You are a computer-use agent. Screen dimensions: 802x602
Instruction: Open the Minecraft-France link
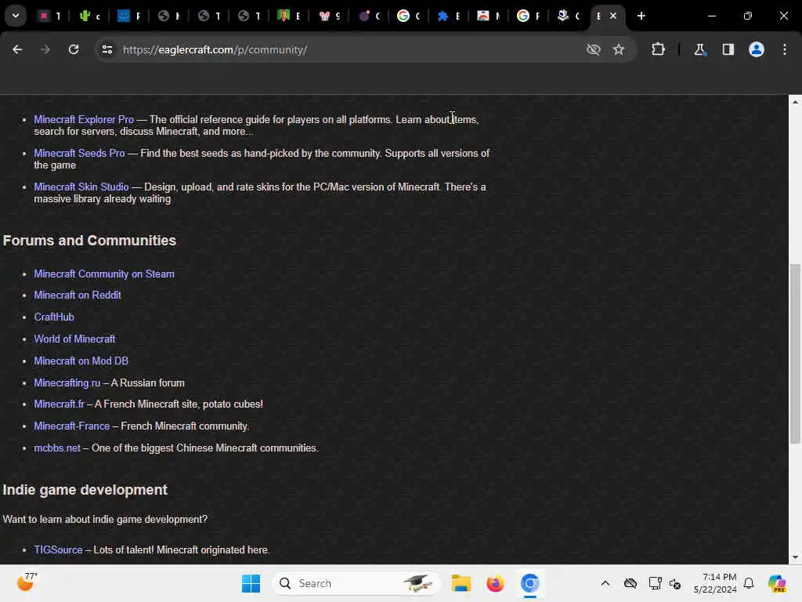pyautogui.click(x=71, y=426)
